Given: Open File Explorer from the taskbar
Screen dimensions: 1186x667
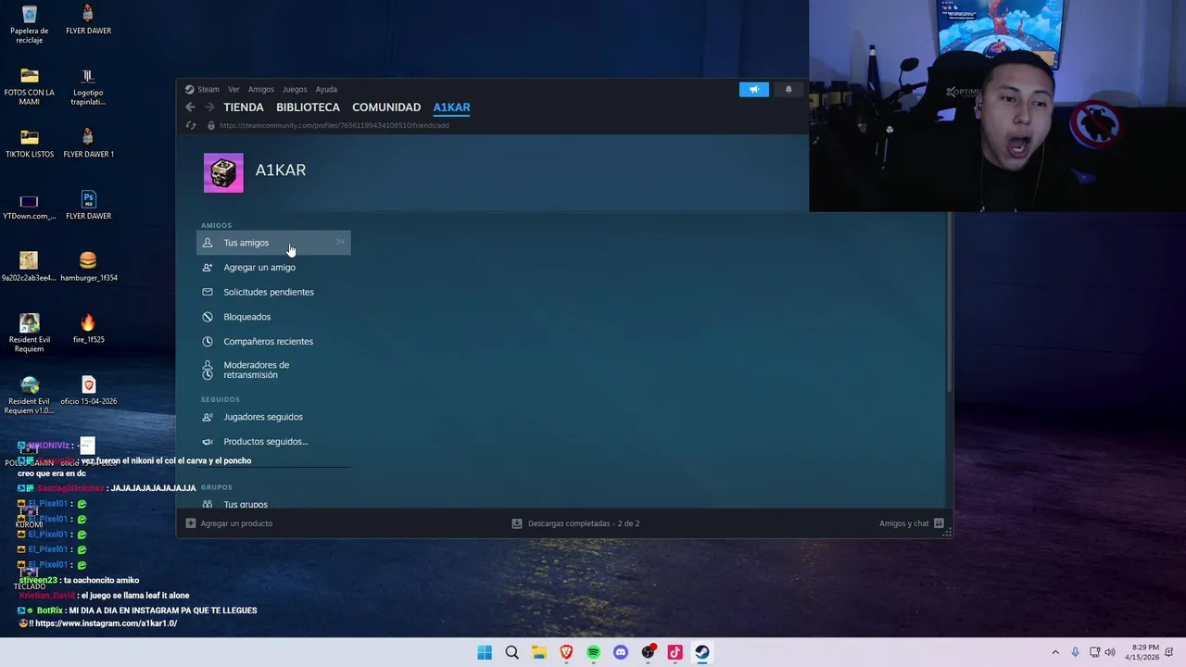Looking at the screenshot, I should [539, 652].
